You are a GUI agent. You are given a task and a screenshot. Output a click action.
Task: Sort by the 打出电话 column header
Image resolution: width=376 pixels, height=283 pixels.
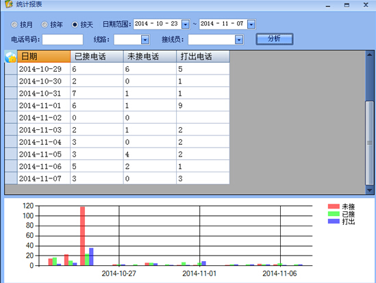(x=203, y=57)
